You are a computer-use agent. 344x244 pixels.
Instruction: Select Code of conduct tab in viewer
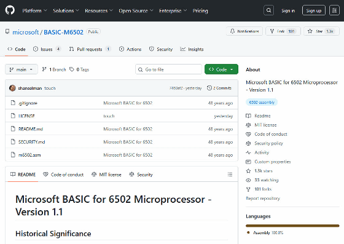click(63, 175)
